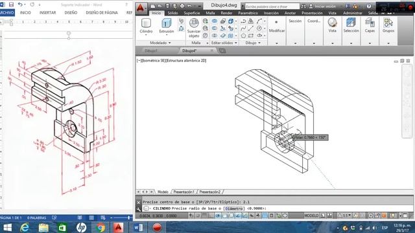The width and height of the screenshot is (415, 233).
Task: Open AutoCAD Help question mark
Action: [x=369, y=6]
